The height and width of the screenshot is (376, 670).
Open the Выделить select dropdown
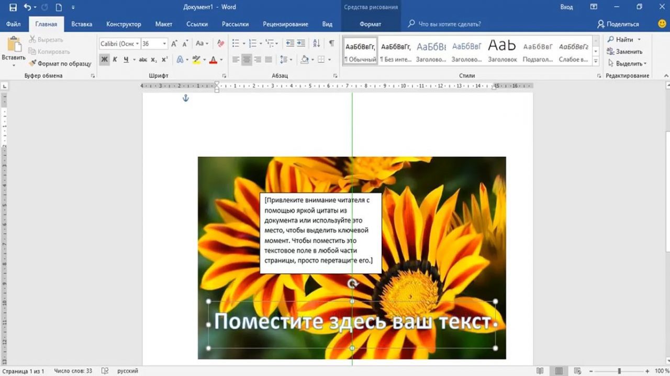tap(627, 64)
